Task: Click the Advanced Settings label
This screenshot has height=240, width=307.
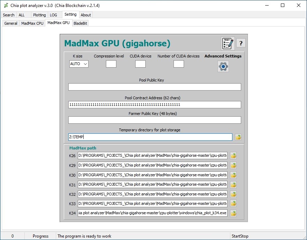Action: (x=223, y=56)
